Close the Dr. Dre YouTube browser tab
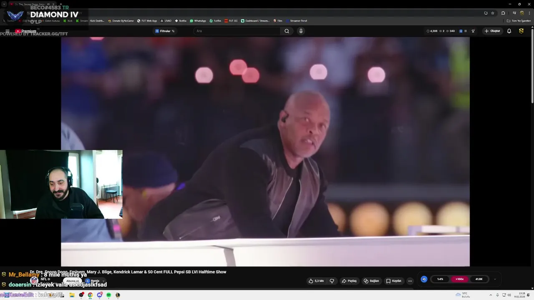The width and height of the screenshot is (534, 300). (x=53, y=4)
